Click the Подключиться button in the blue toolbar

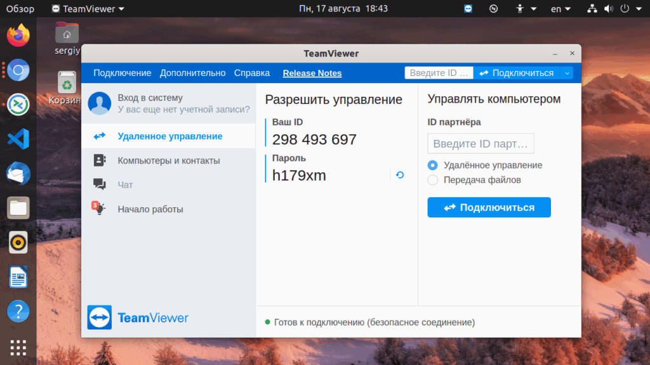tap(517, 74)
